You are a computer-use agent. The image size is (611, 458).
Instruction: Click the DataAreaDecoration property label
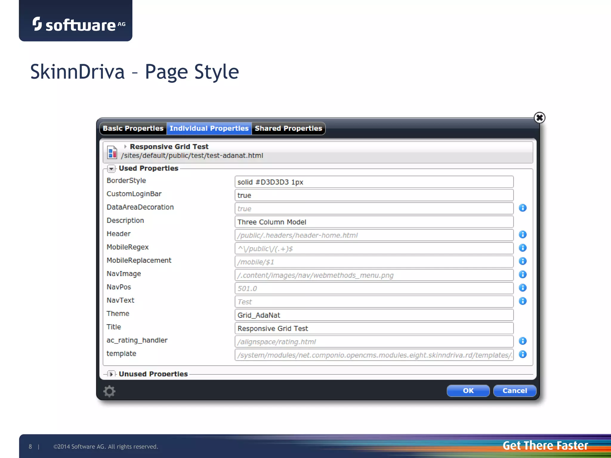(140, 207)
